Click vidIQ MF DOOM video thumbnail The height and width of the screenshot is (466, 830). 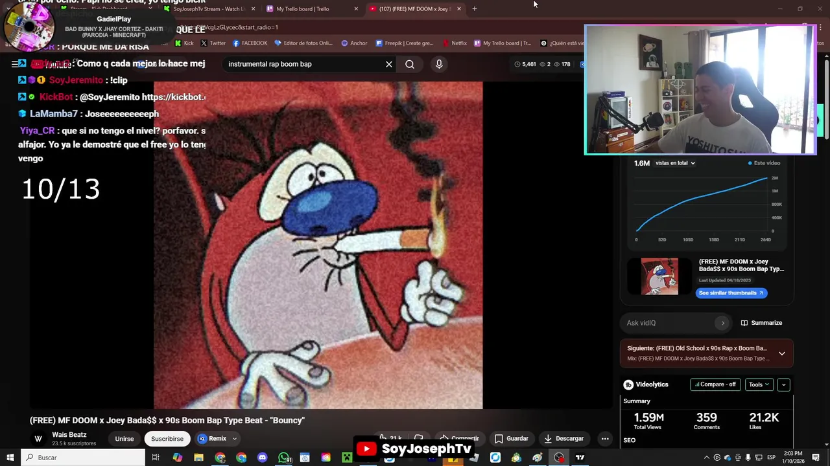point(659,276)
